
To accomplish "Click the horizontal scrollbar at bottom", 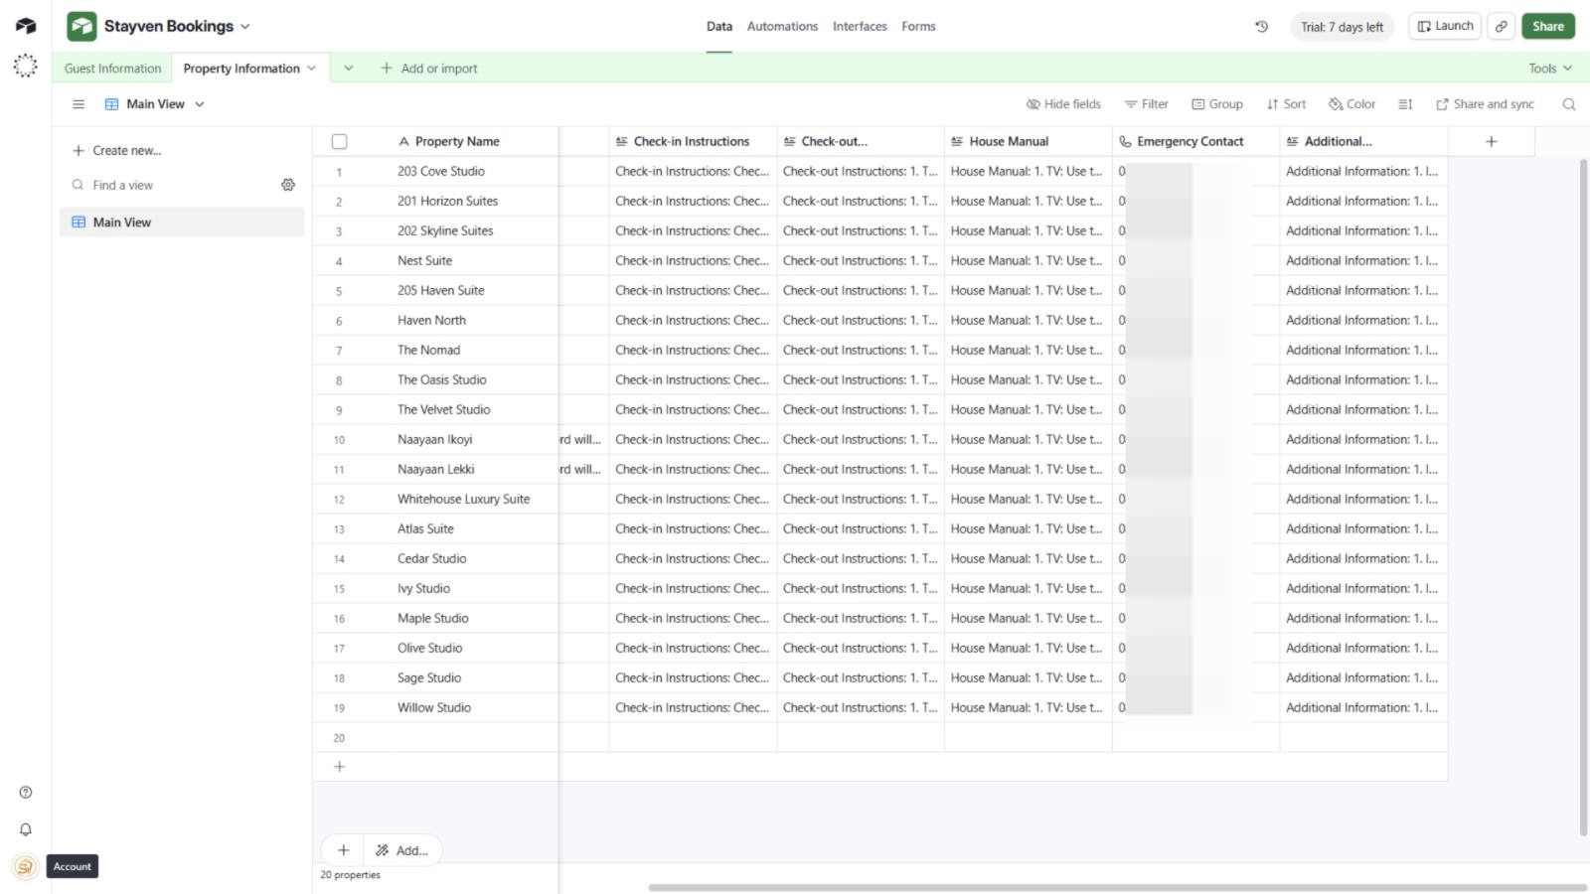I will 1117,887.
